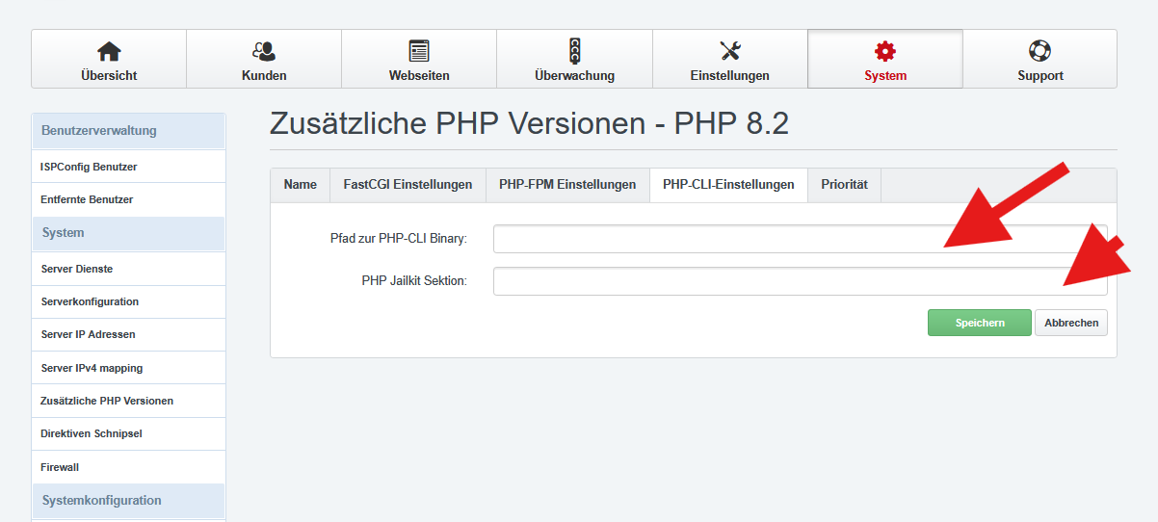
Task: Click the Abbrechen button
Action: tap(1071, 323)
